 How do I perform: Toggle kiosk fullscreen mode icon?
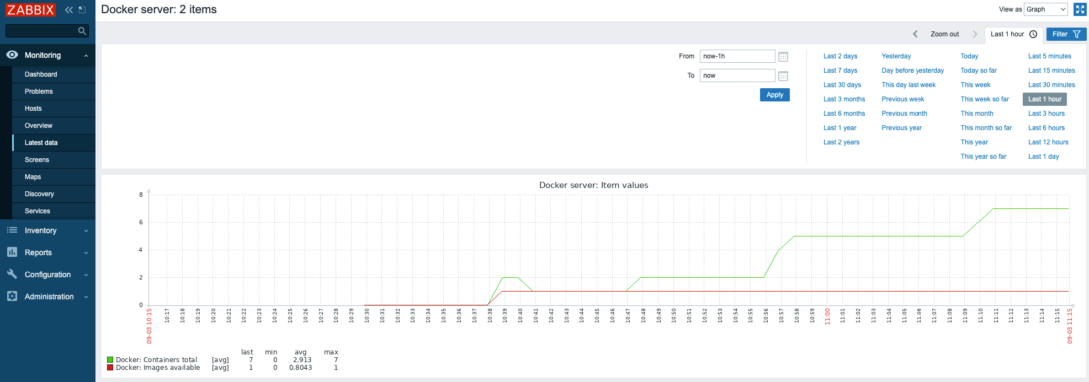(1080, 9)
